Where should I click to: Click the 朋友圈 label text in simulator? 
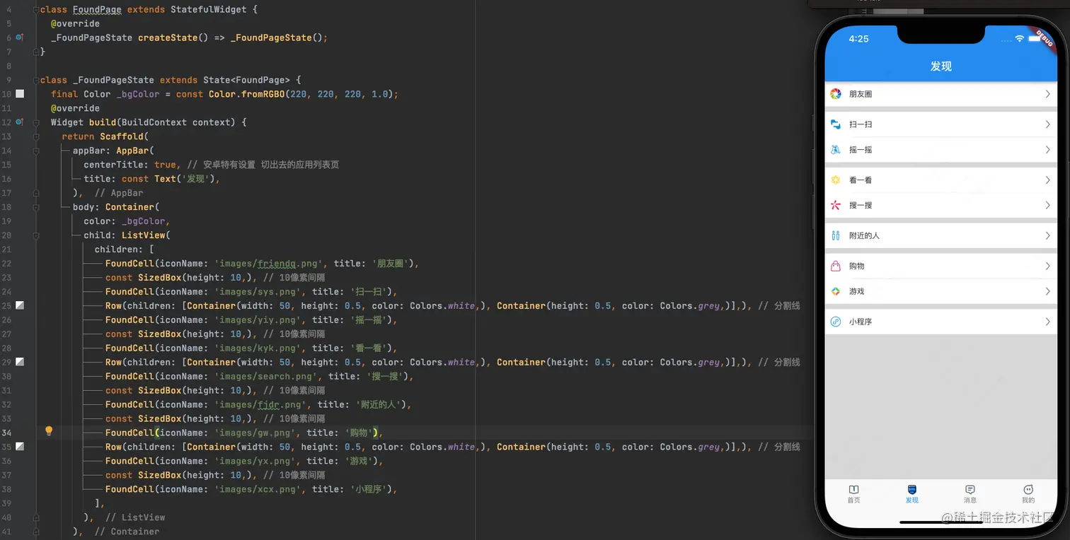pos(861,94)
